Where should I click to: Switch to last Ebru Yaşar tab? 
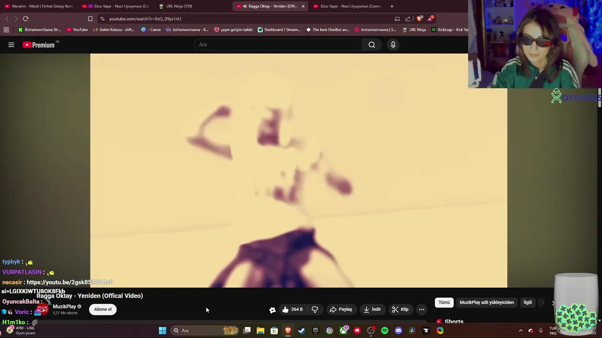[x=347, y=6]
